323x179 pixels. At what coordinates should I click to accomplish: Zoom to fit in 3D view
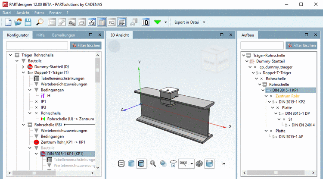[x=153, y=163]
